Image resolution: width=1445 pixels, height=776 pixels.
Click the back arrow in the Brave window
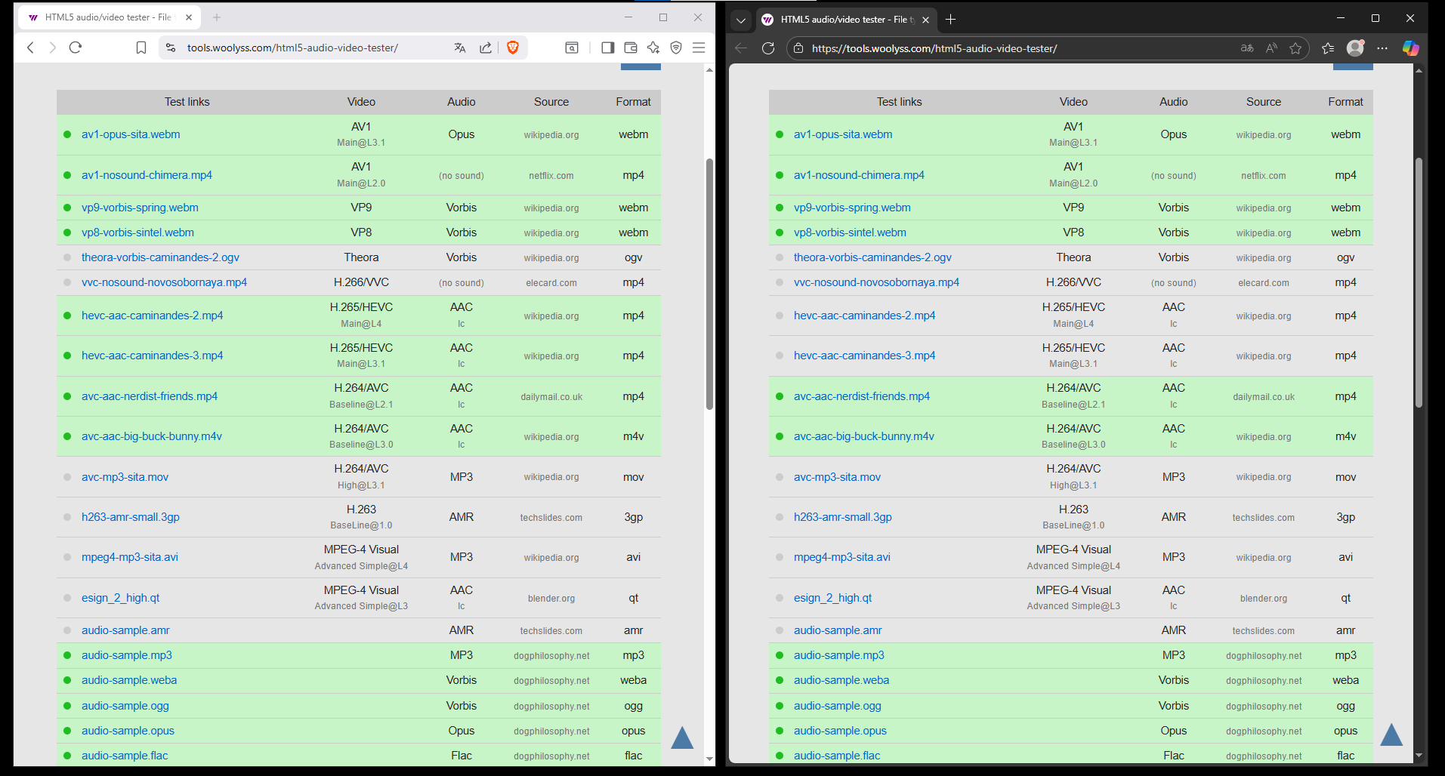(x=30, y=48)
